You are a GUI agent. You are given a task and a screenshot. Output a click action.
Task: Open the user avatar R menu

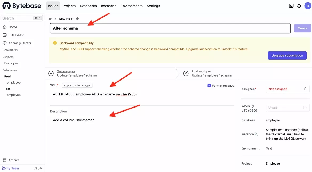pyautogui.click(x=308, y=6)
